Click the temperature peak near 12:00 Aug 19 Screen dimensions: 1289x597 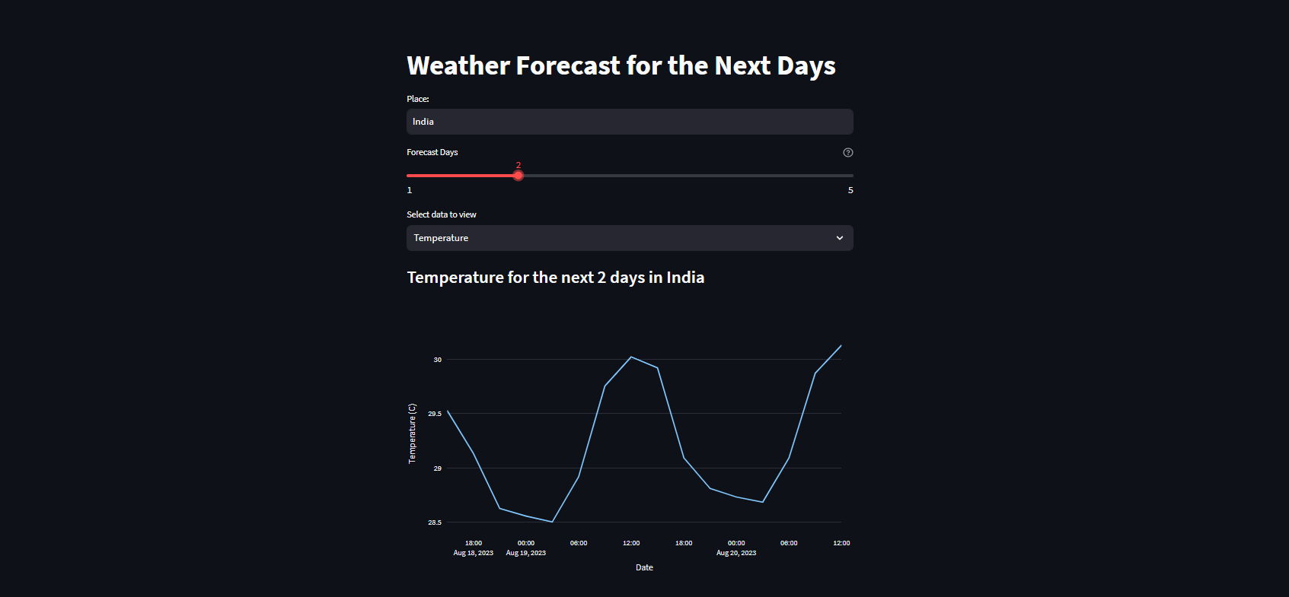(x=631, y=357)
